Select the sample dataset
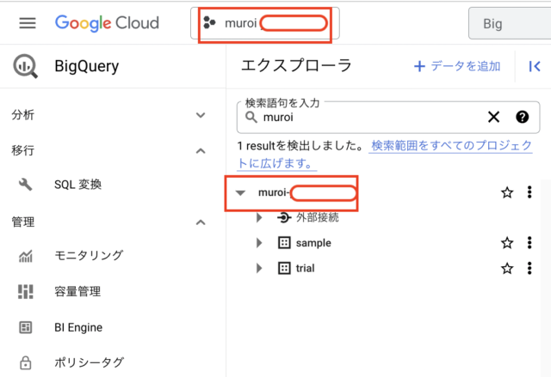This screenshot has width=551, height=377. pyautogui.click(x=313, y=243)
